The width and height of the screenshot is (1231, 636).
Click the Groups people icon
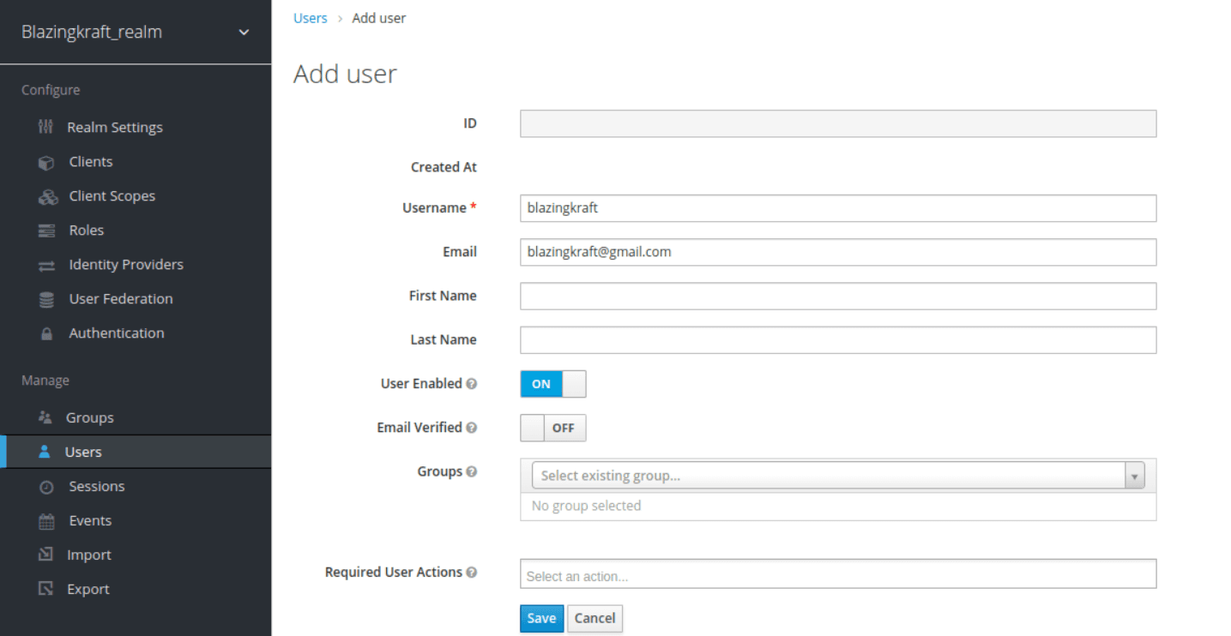click(45, 417)
